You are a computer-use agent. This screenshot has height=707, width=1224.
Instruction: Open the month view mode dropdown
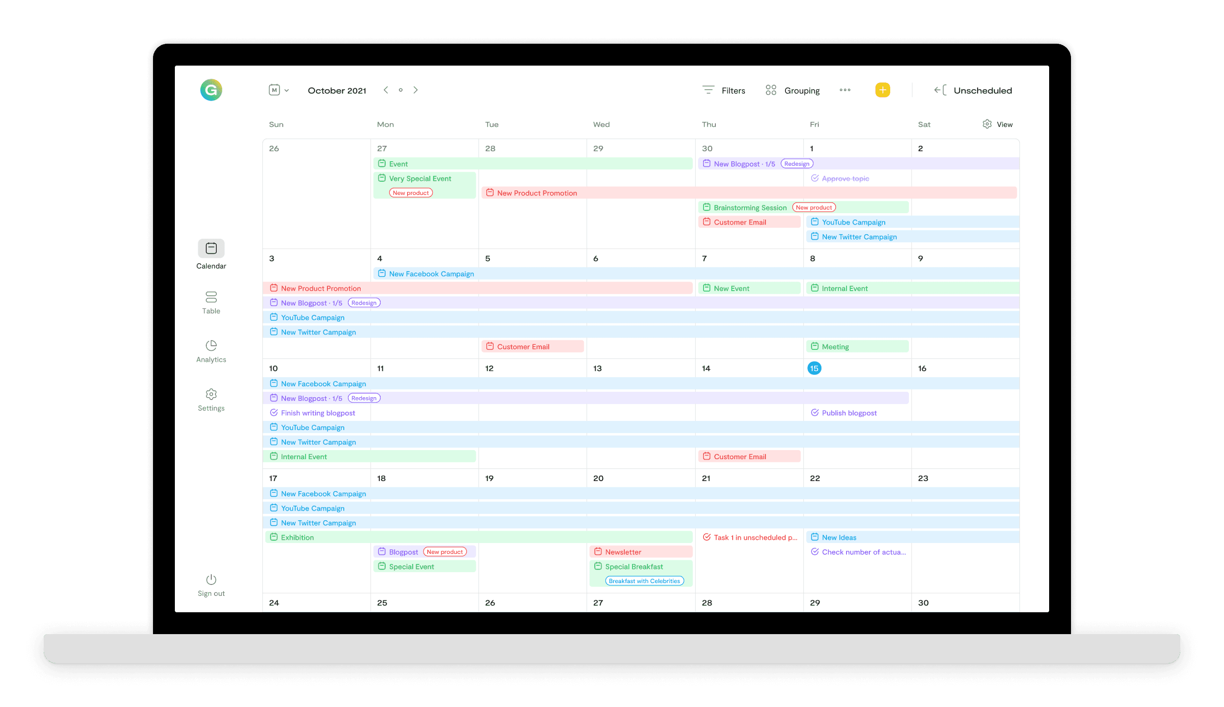(x=279, y=90)
